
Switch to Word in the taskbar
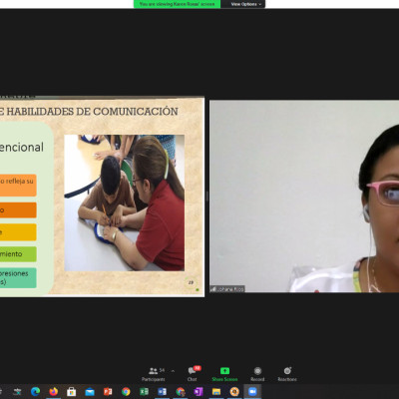[162, 392]
